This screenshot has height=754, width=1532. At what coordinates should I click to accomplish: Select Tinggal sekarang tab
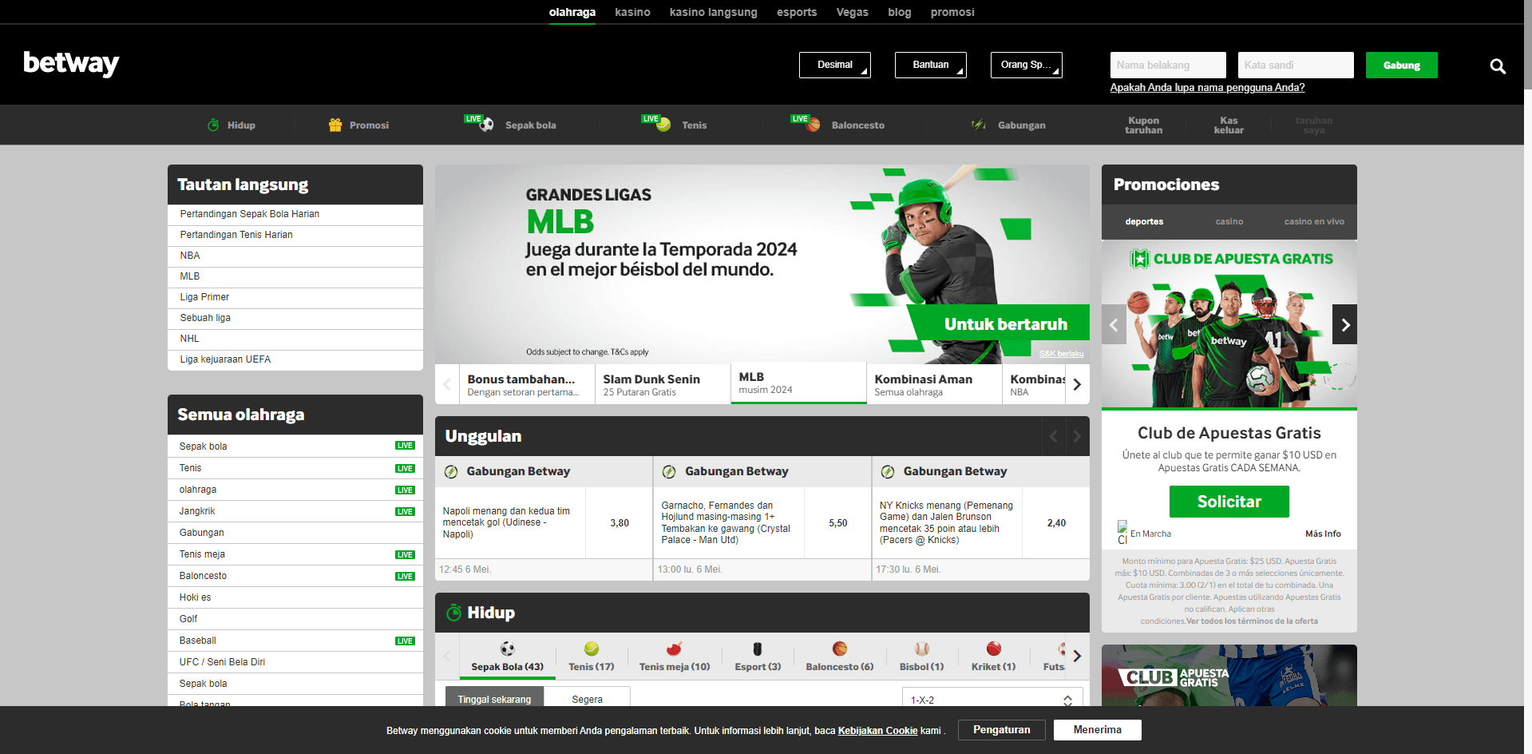click(x=494, y=699)
